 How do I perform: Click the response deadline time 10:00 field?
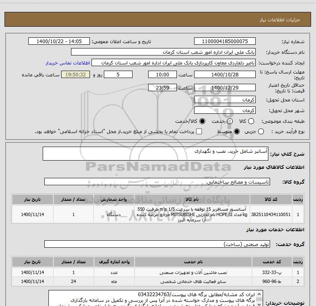click(163, 74)
